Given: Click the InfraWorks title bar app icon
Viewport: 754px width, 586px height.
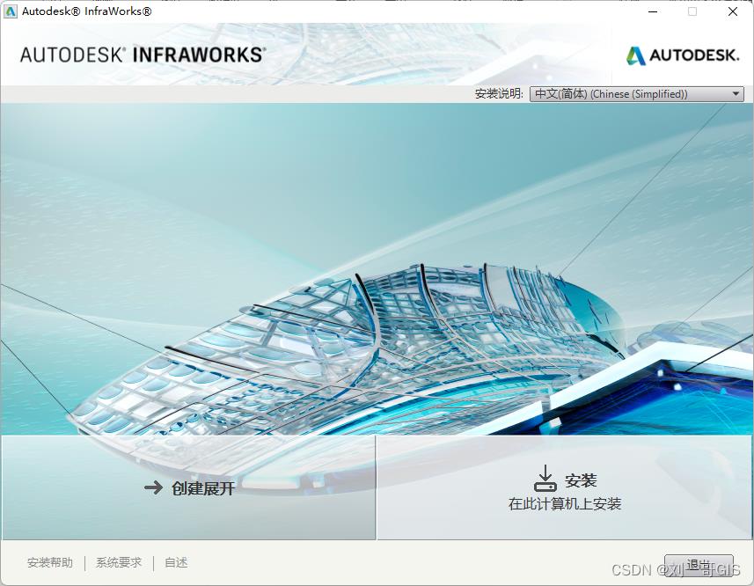Looking at the screenshot, I should tap(10, 11).
